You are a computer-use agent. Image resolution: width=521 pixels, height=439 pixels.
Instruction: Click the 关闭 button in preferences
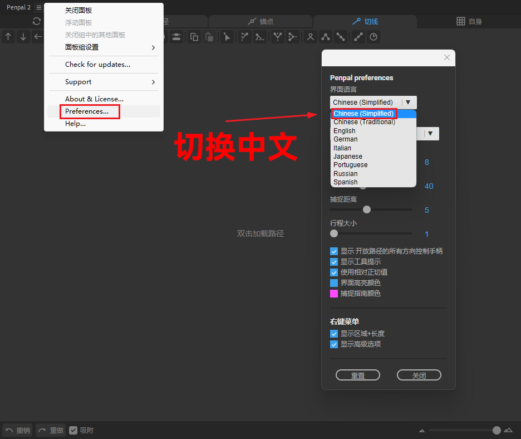click(x=419, y=375)
